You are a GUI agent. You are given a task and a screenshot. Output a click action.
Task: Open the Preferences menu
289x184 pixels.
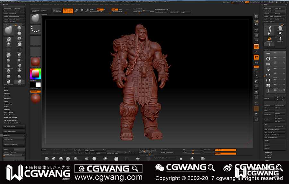tap(95, 4)
